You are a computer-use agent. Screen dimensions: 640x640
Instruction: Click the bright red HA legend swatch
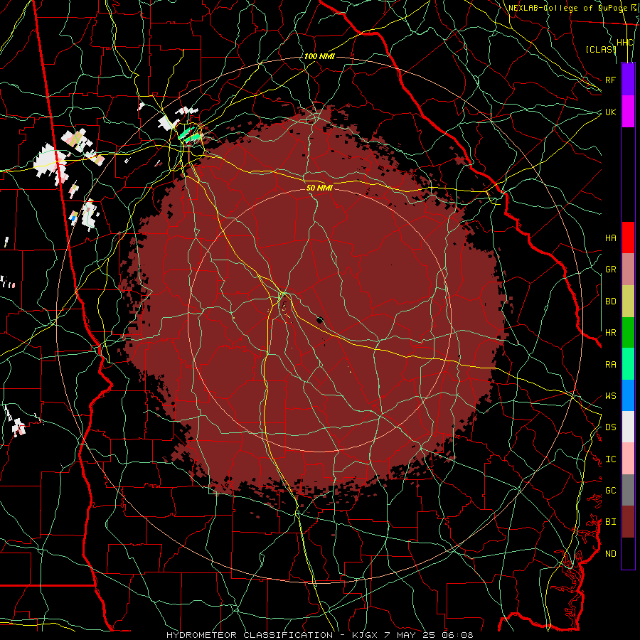pyautogui.click(x=628, y=238)
